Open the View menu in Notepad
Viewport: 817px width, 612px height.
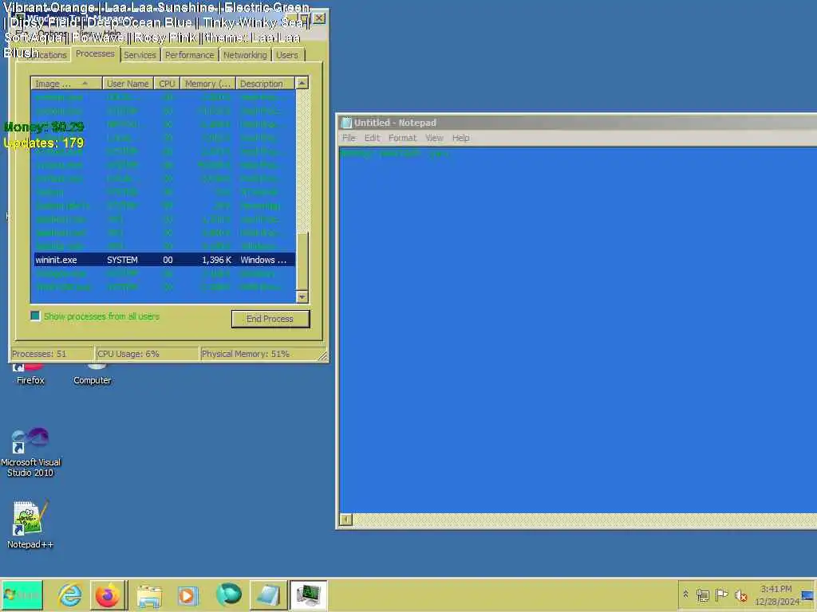tap(434, 138)
